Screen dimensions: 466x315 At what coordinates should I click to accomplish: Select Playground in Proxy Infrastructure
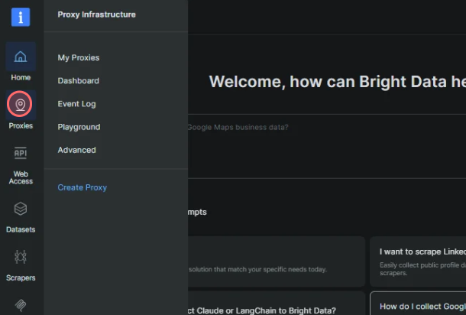[79, 127]
